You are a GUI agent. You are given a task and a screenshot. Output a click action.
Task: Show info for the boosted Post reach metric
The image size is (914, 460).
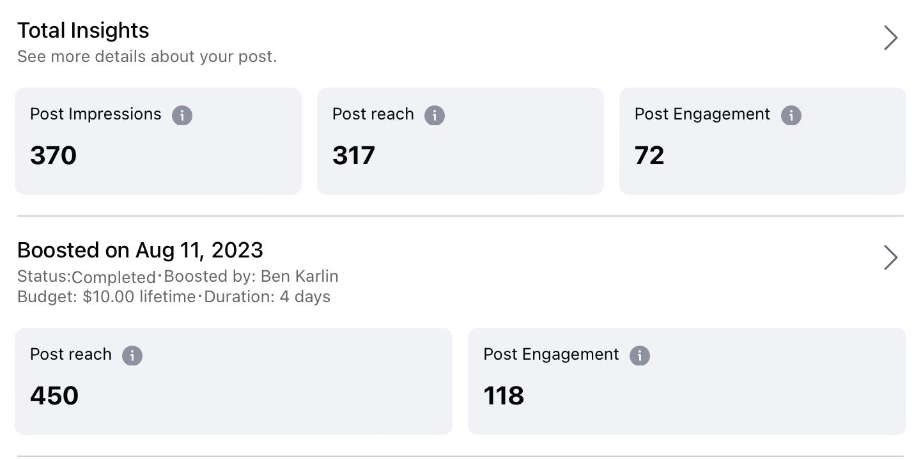coord(132,355)
